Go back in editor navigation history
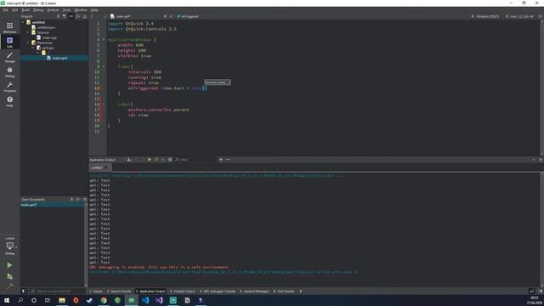 click(92, 16)
